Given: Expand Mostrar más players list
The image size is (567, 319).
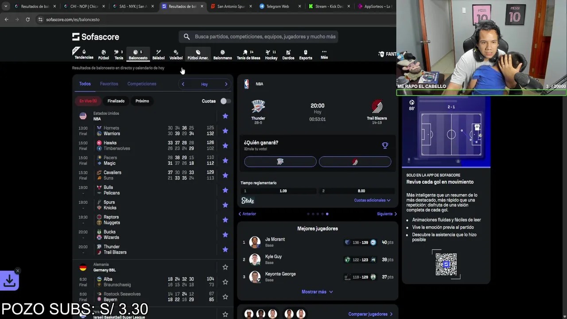Looking at the screenshot, I should point(317,292).
